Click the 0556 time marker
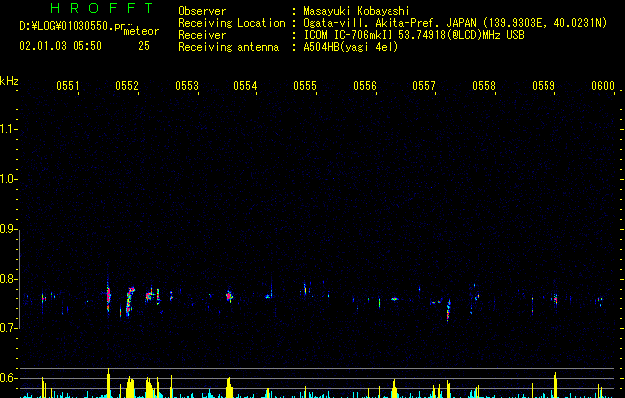Image resolution: width=625 pixels, height=398 pixels. (x=365, y=86)
